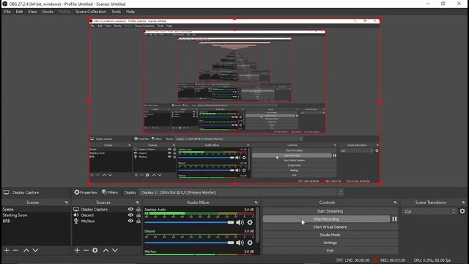469x264 pixels.
Task: Click Start Virtual Camera button
Action: click(x=330, y=227)
